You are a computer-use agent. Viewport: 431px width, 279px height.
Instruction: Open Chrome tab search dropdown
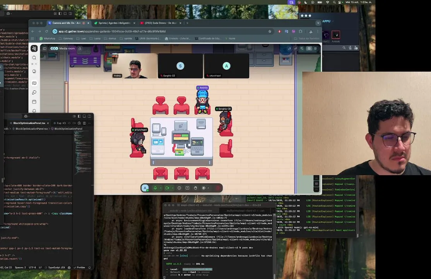pyautogui.click(x=318, y=23)
